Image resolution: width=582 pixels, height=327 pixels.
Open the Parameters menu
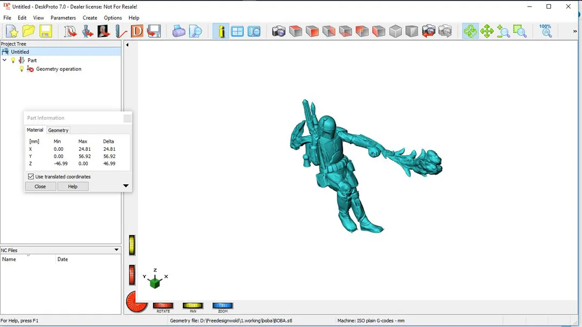point(63,18)
